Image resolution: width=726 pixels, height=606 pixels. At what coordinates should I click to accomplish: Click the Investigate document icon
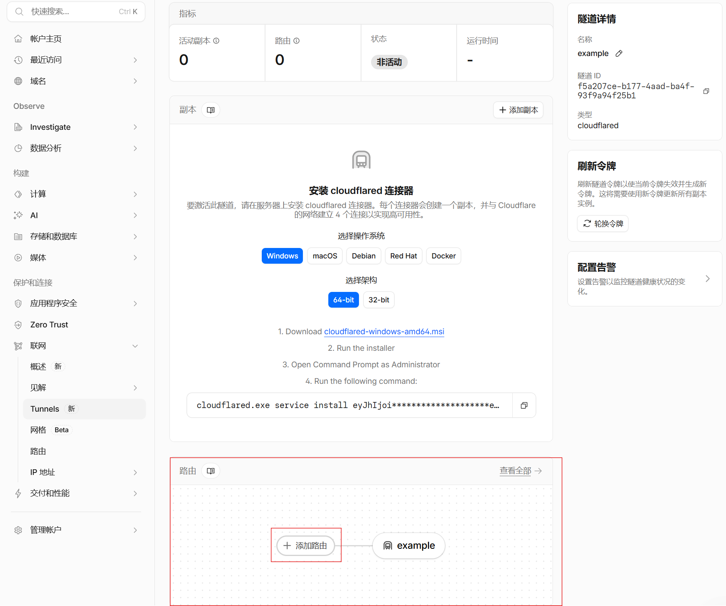pyautogui.click(x=18, y=127)
